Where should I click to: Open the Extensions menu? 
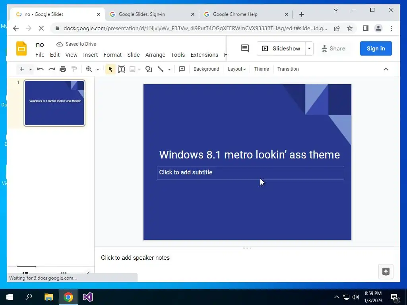tap(204, 55)
